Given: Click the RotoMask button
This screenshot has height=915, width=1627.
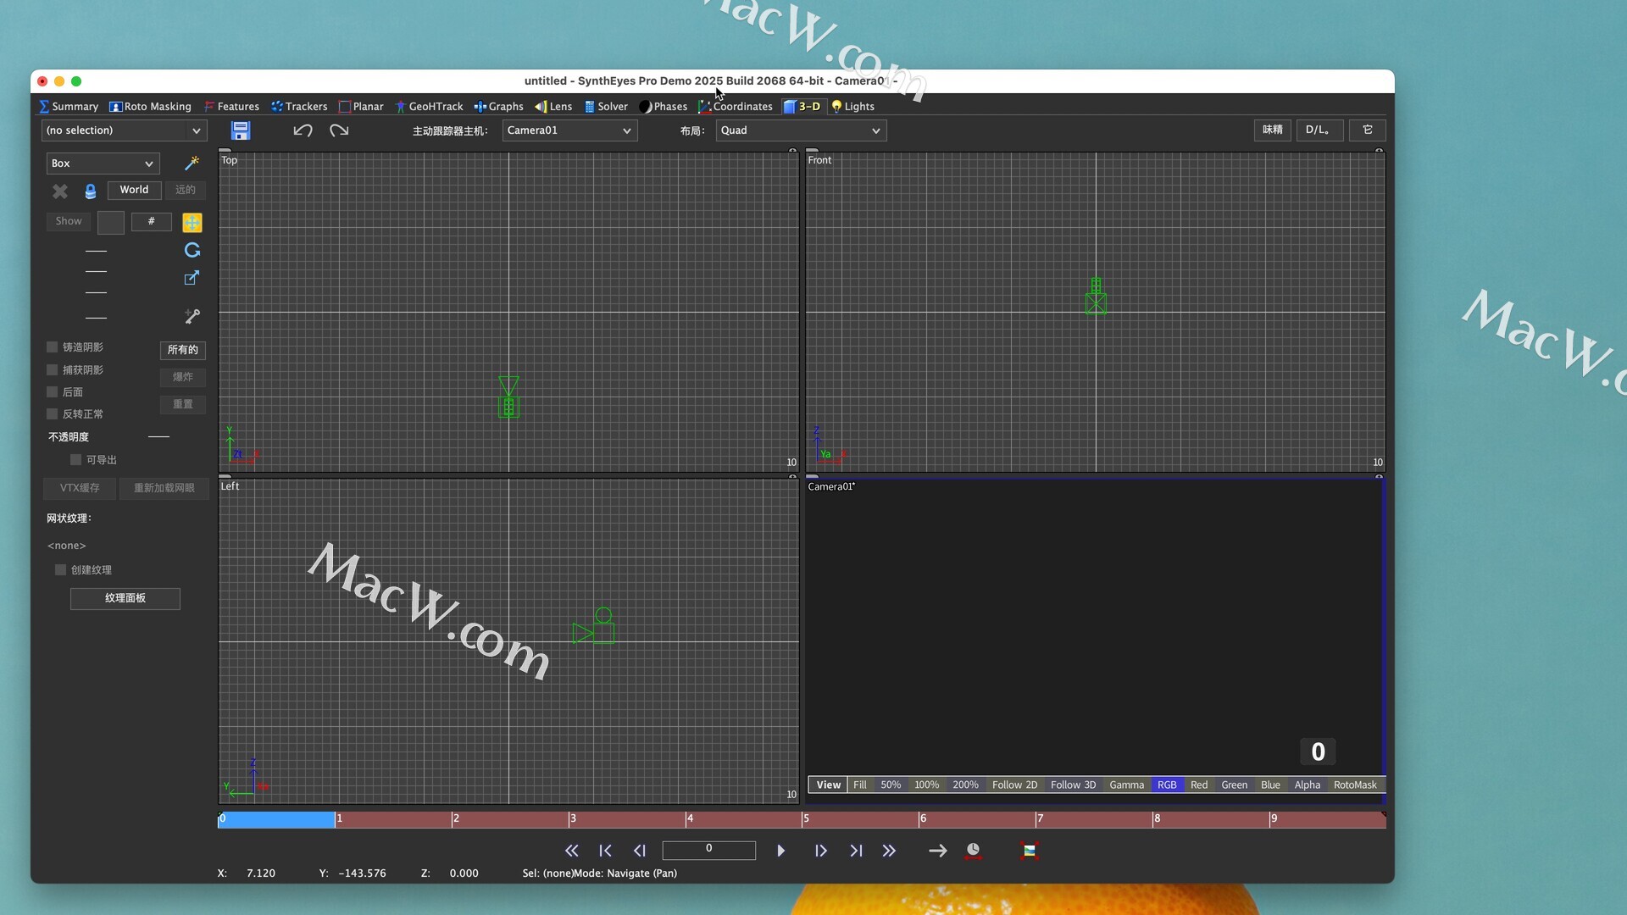Looking at the screenshot, I should click(1355, 785).
